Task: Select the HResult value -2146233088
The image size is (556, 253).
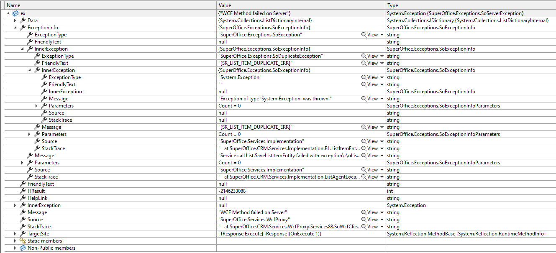Action: point(232,191)
